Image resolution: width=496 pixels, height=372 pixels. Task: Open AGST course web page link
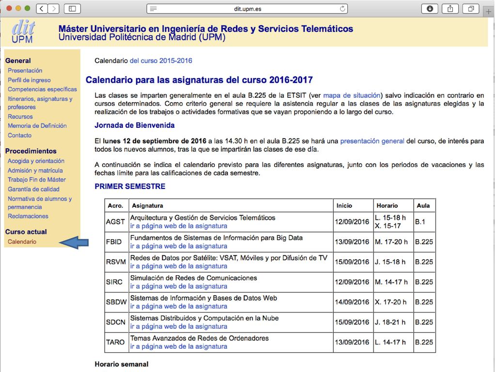(x=179, y=226)
